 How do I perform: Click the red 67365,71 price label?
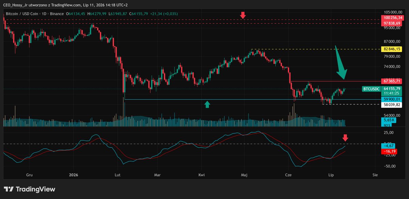392,81
